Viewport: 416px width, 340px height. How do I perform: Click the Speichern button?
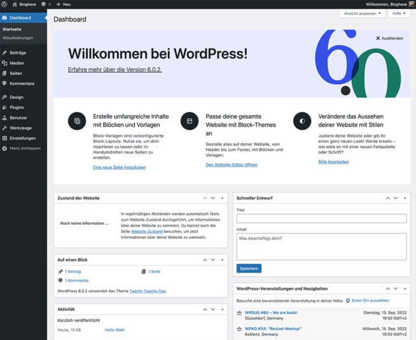pos(249,269)
